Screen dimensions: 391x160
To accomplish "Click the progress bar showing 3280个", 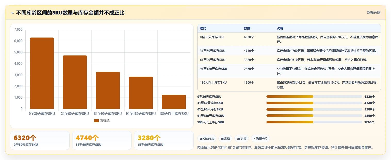I will [314, 109].
